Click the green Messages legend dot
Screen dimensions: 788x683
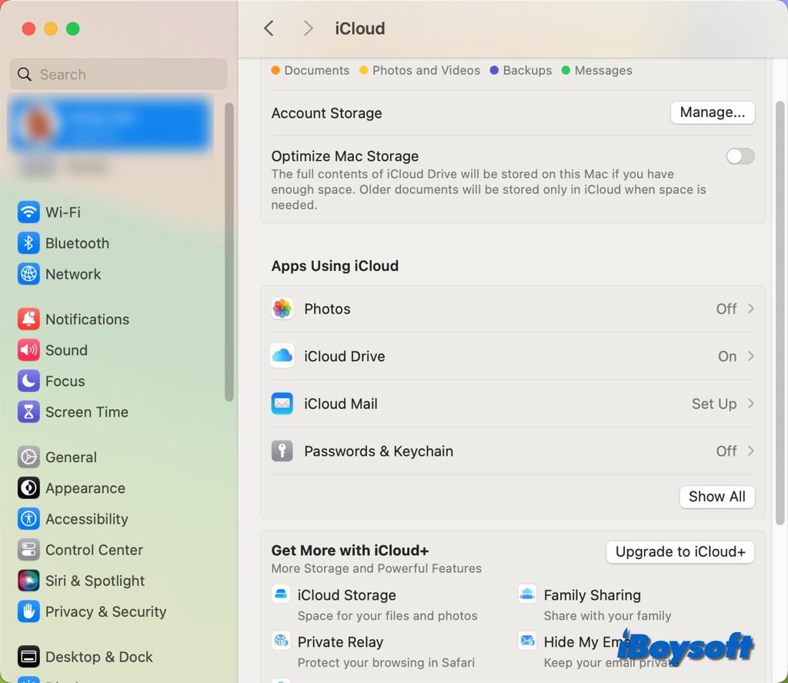point(566,70)
